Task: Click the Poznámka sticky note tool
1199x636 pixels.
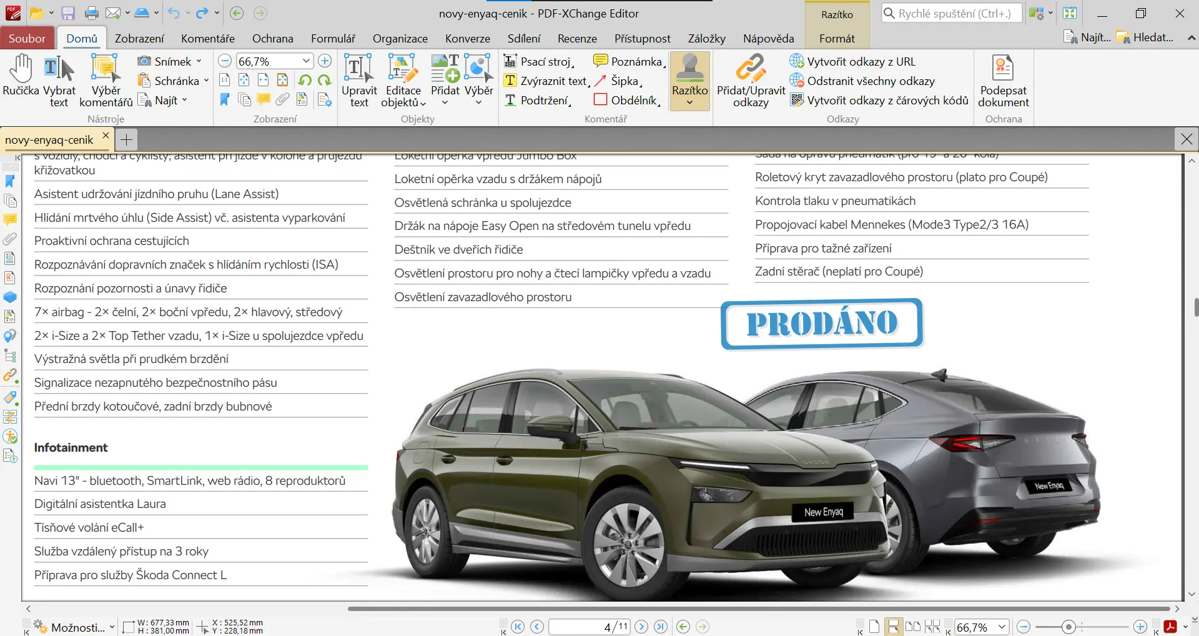Action: tap(629, 61)
